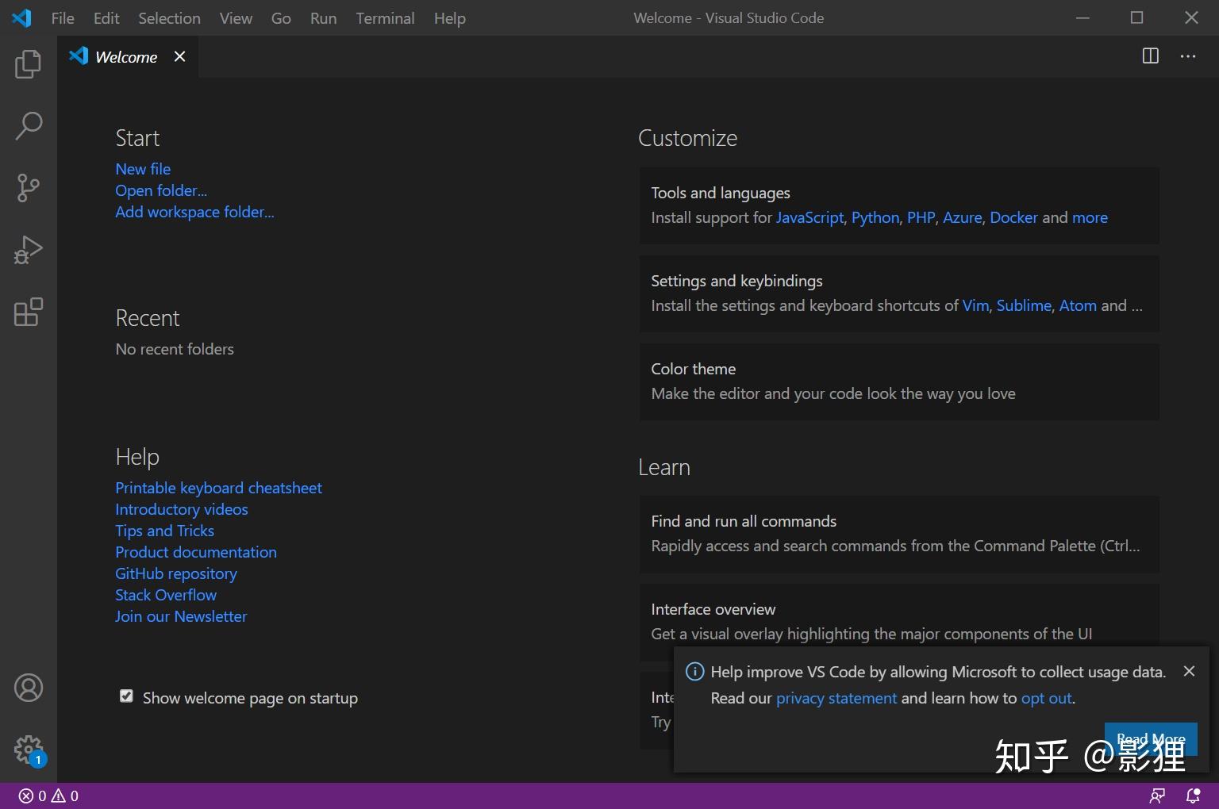Click the Tweet Feedback icon in status bar
The height and width of the screenshot is (809, 1219).
(x=1157, y=796)
